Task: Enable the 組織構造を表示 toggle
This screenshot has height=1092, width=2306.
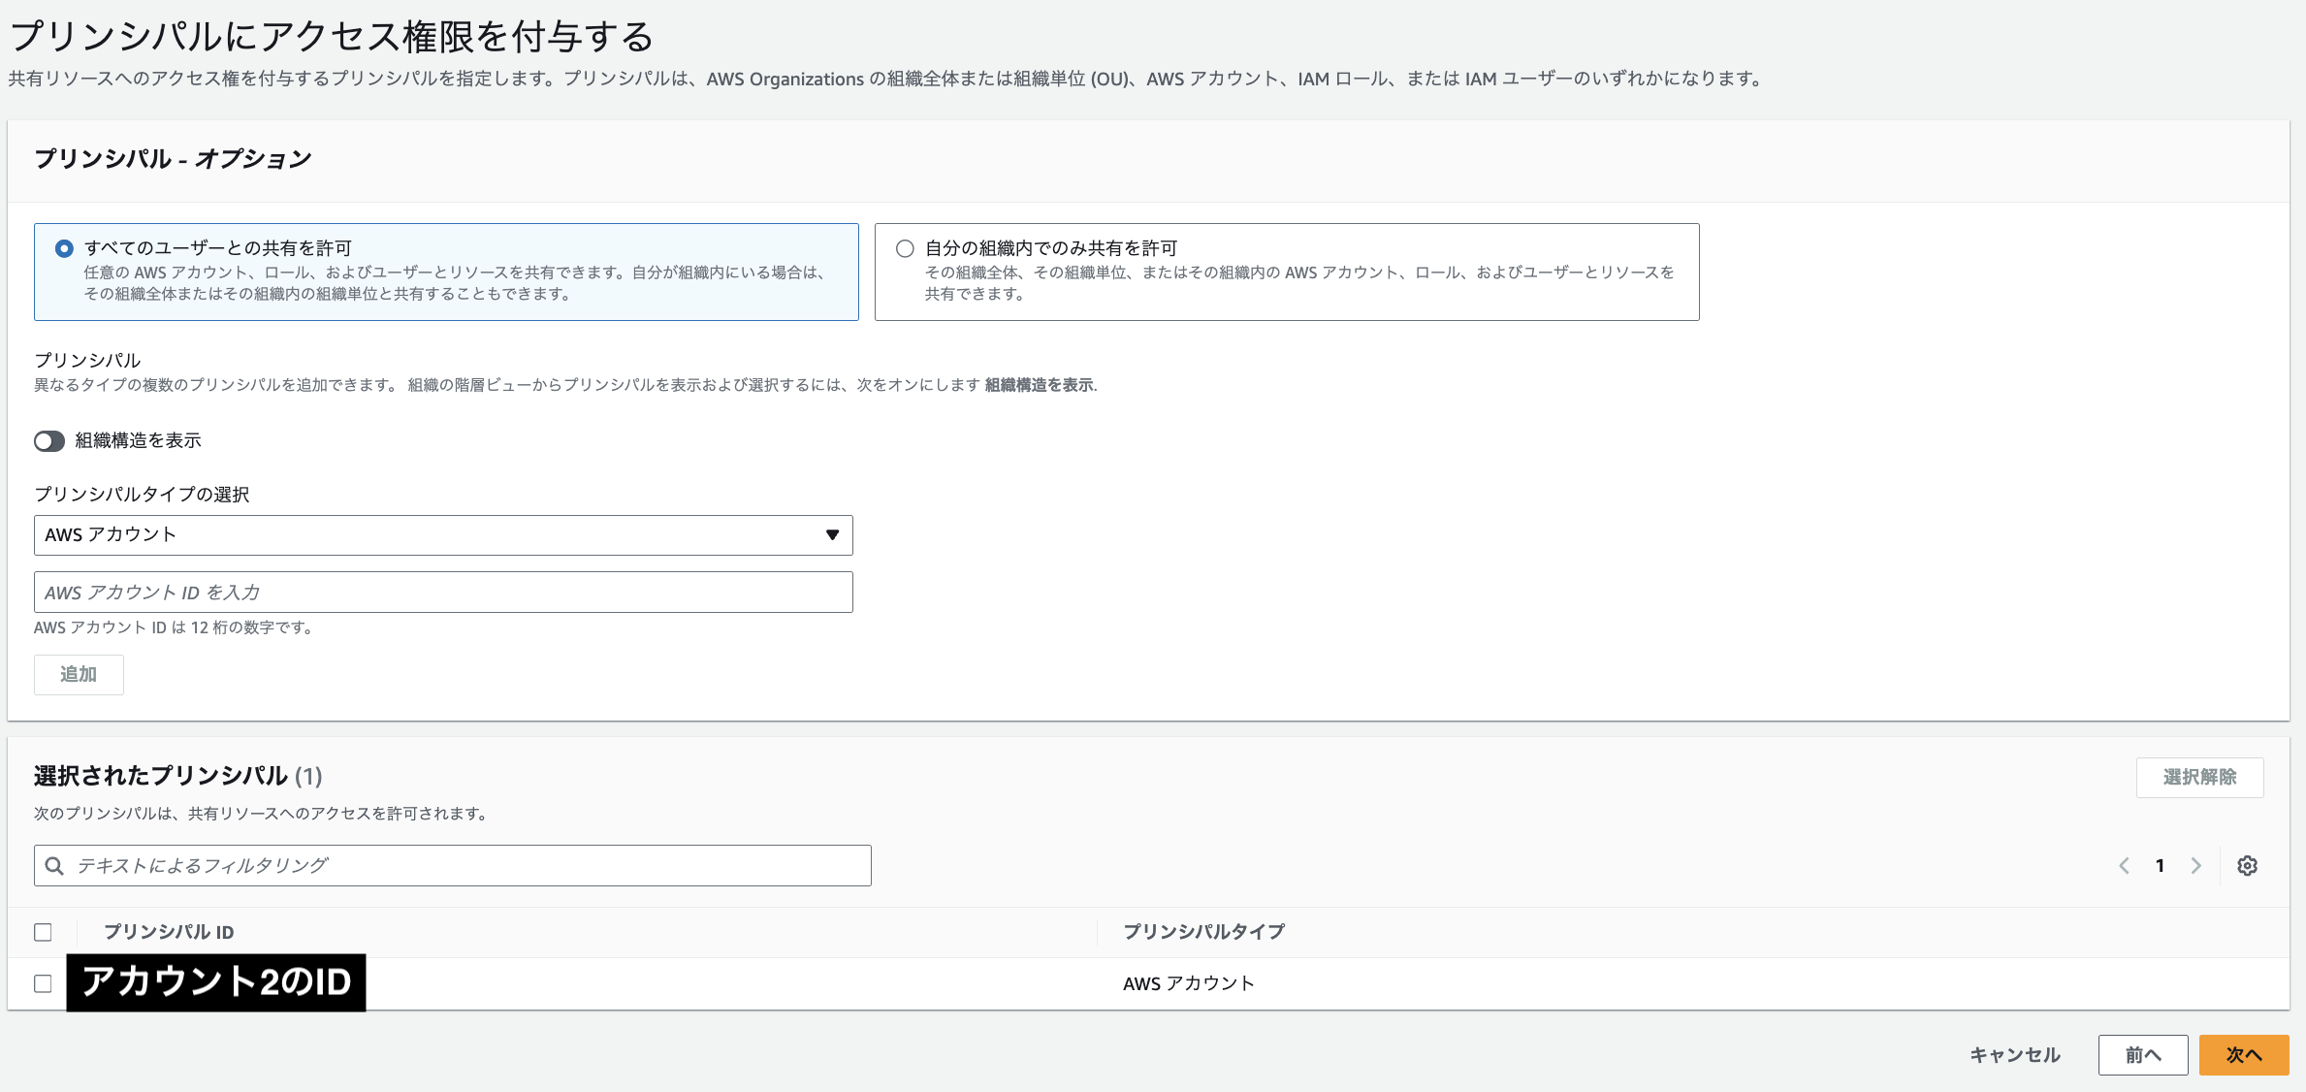Action: (x=48, y=440)
